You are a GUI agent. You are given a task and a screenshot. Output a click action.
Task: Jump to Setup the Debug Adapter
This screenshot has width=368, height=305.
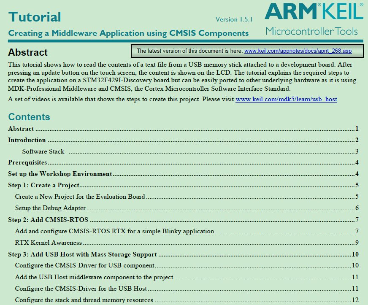tap(187, 208)
